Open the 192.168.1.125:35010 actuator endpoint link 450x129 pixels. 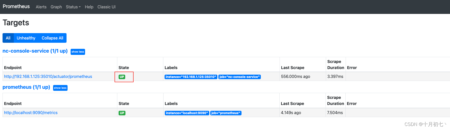[48, 76]
